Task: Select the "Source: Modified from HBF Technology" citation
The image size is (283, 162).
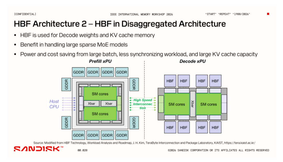Action: (x=144, y=143)
